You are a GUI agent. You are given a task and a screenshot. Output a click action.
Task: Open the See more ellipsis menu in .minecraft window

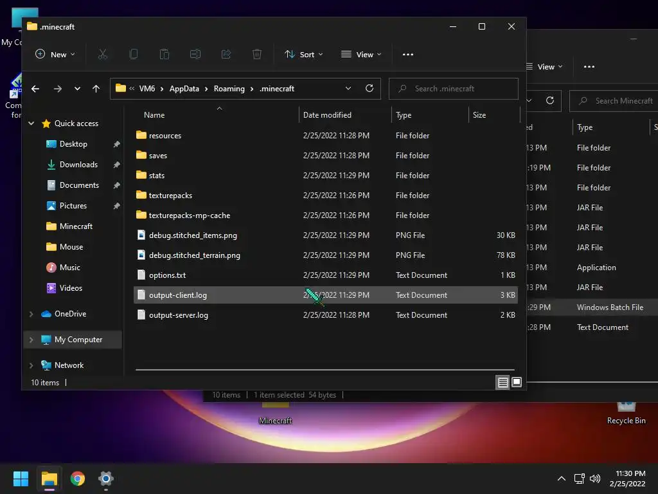[x=408, y=54]
